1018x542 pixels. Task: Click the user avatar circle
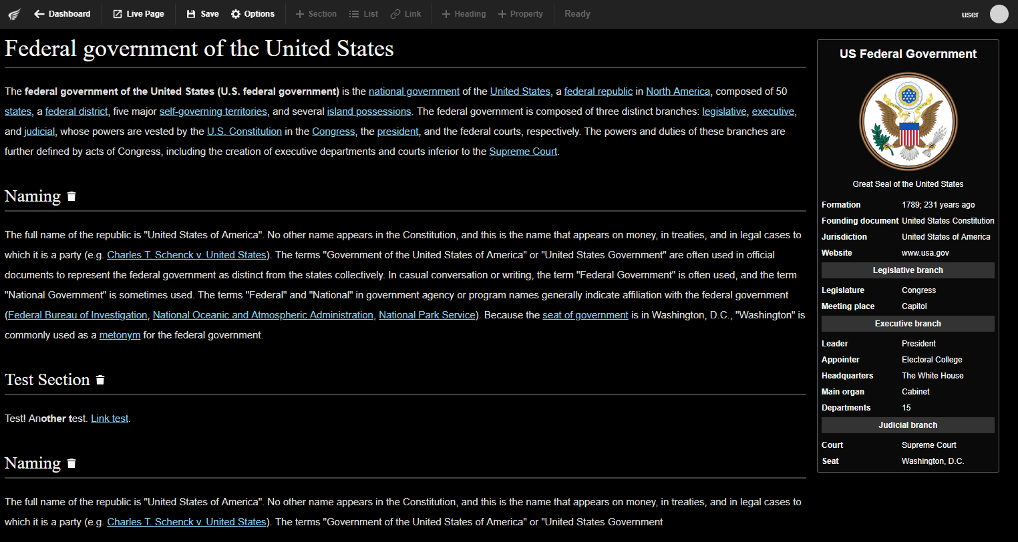(999, 14)
